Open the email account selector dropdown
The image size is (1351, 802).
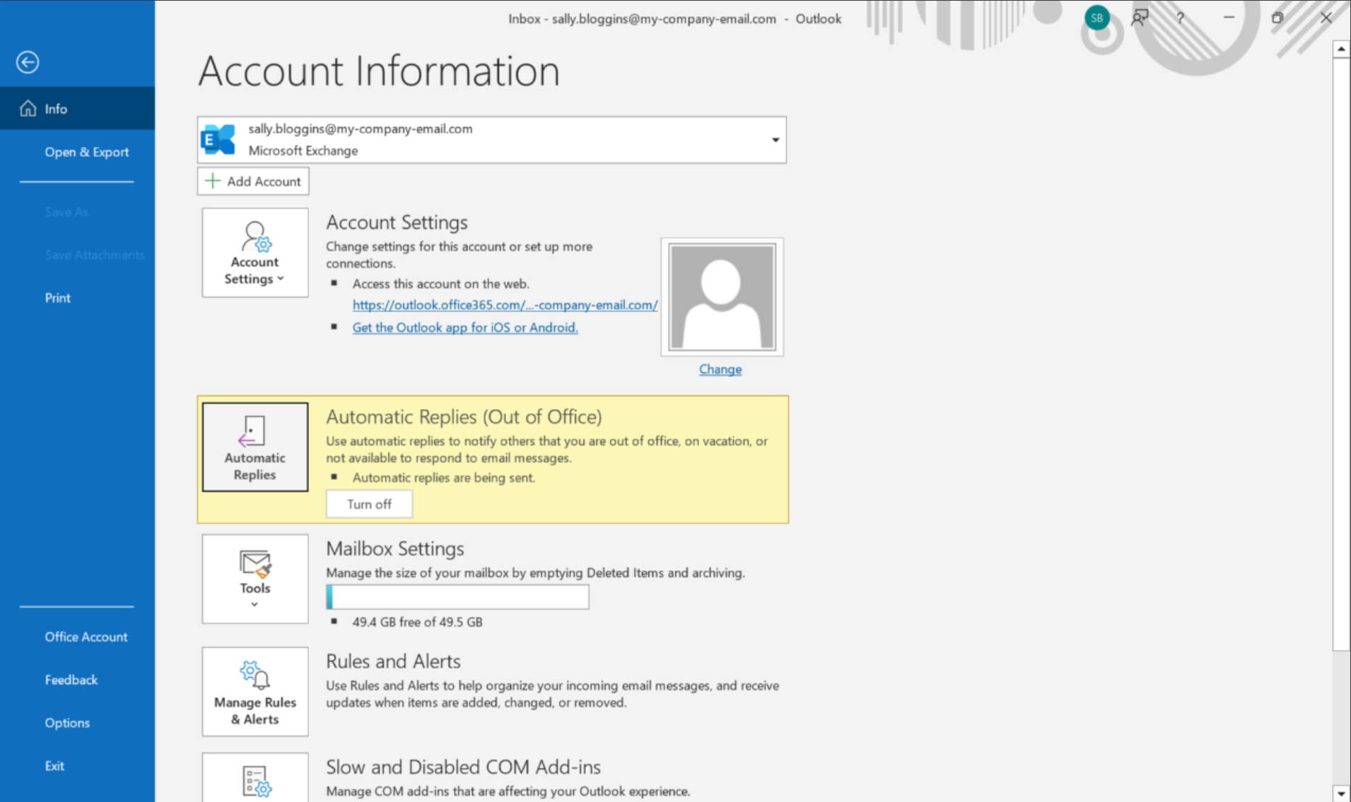(775, 140)
